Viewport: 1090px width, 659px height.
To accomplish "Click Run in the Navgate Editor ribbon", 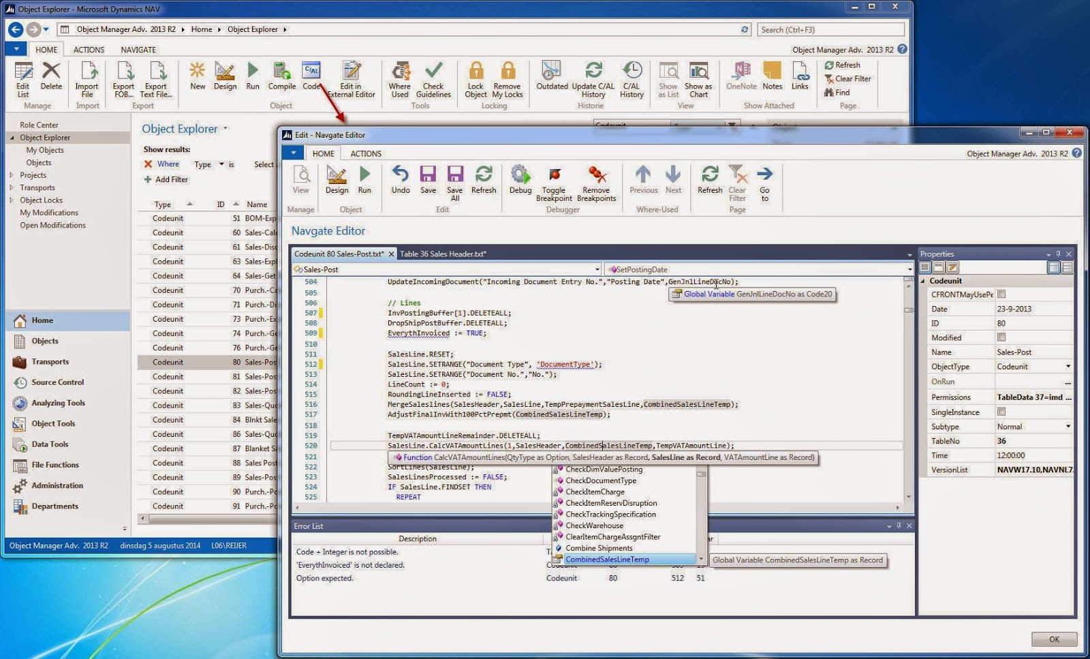I will click(364, 180).
